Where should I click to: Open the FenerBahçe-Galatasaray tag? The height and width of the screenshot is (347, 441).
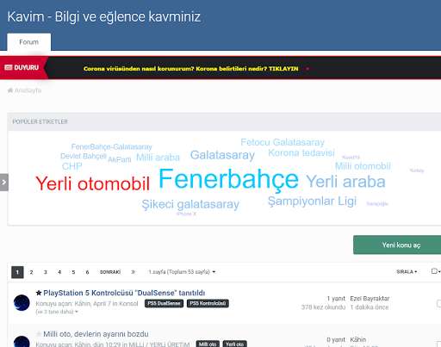click(x=111, y=146)
